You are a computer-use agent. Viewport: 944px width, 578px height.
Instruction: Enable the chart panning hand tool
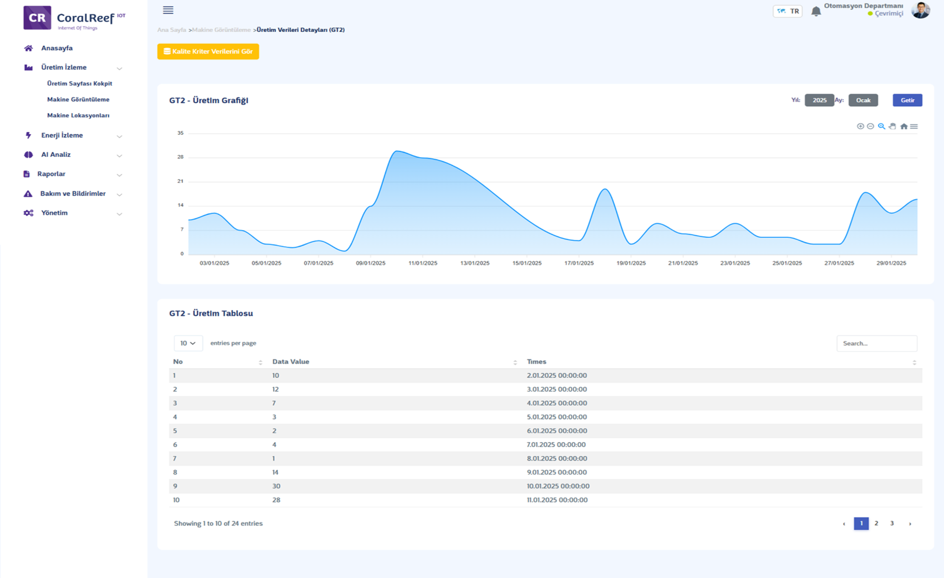[x=892, y=126]
